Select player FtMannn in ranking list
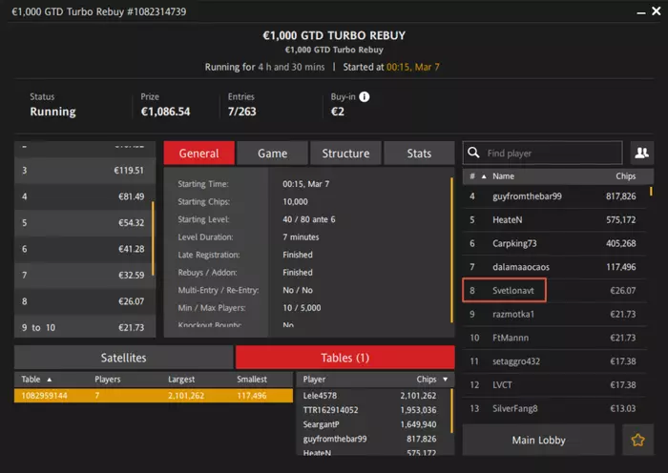 pyautogui.click(x=554, y=338)
